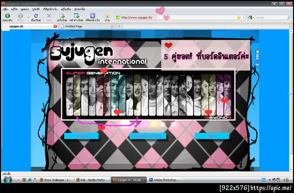Switch to Adobe Photoshop in the taskbar
Viewport: 294px width, 193px height.
click(x=165, y=180)
